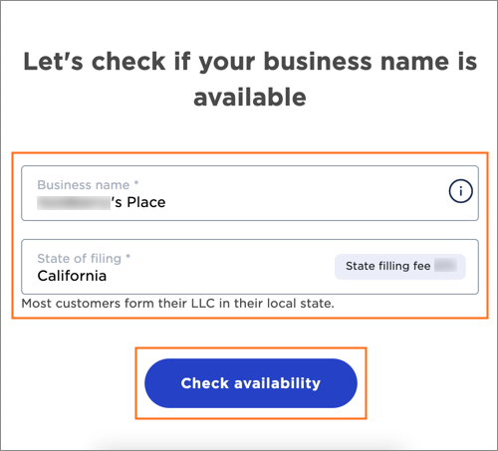Click the 'Business name *' field label

tap(88, 185)
